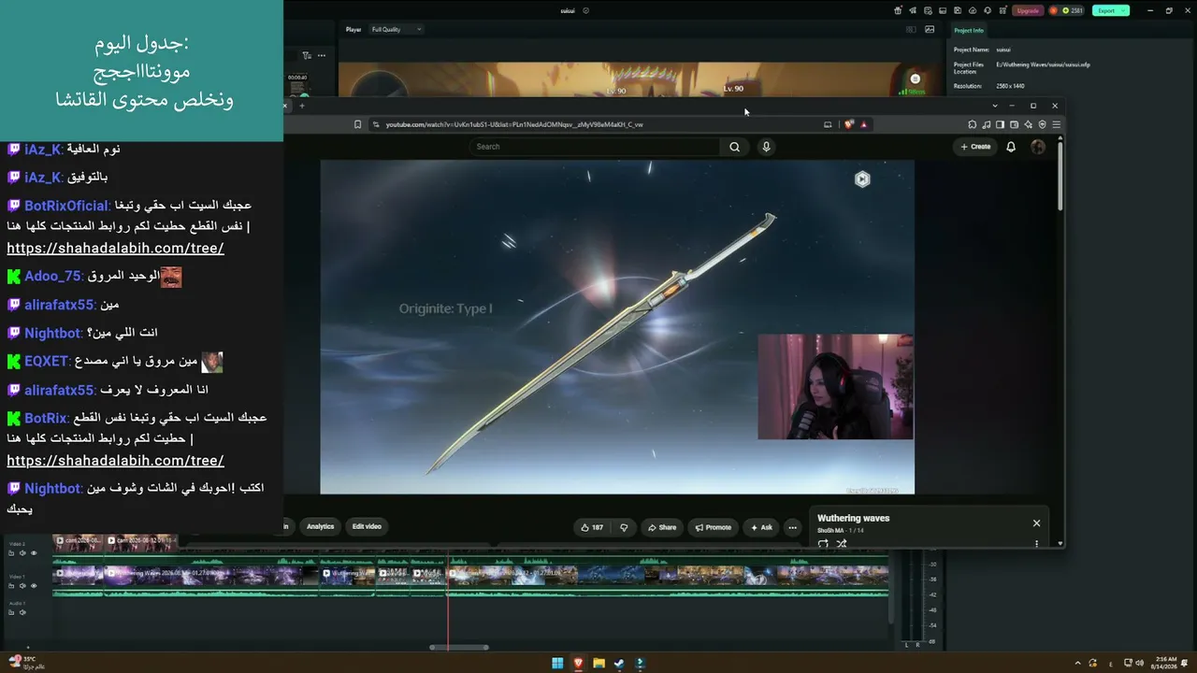Click the browser media control music icon
Image resolution: width=1197 pixels, height=673 pixels.
[x=986, y=124]
